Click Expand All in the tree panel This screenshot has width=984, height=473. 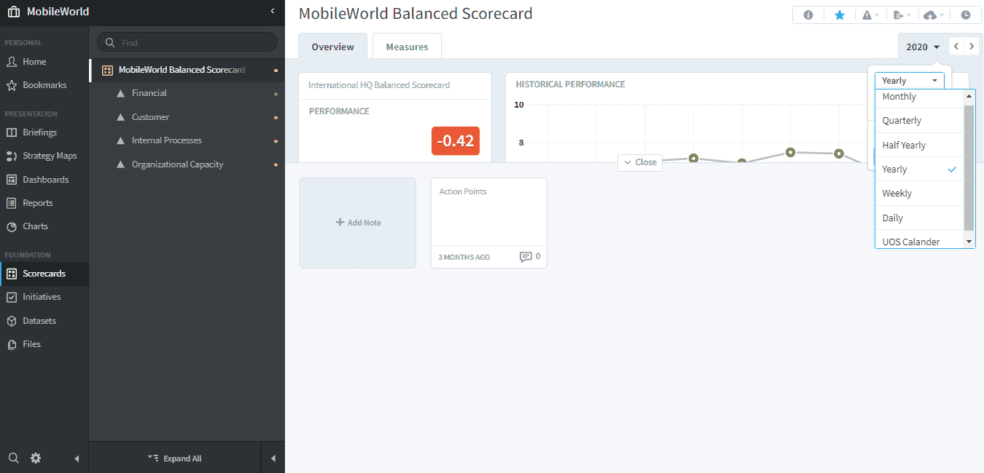click(x=175, y=458)
